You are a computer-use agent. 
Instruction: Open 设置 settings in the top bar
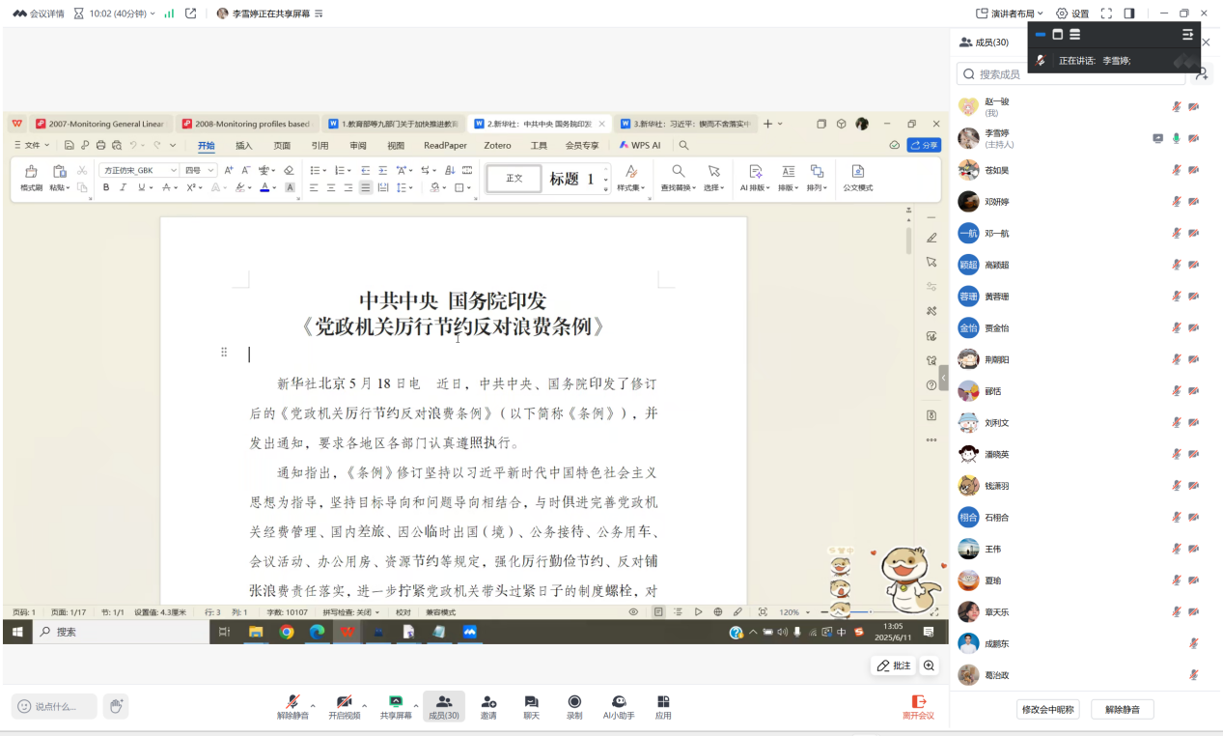1072,14
